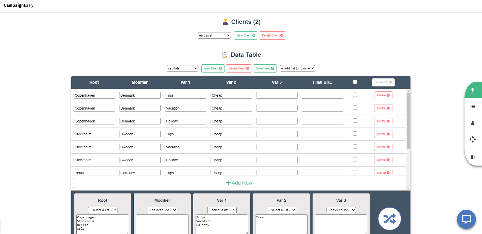Click Modifier field in Stockholm Trips row
This screenshot has height=234, width=482.
140,134
